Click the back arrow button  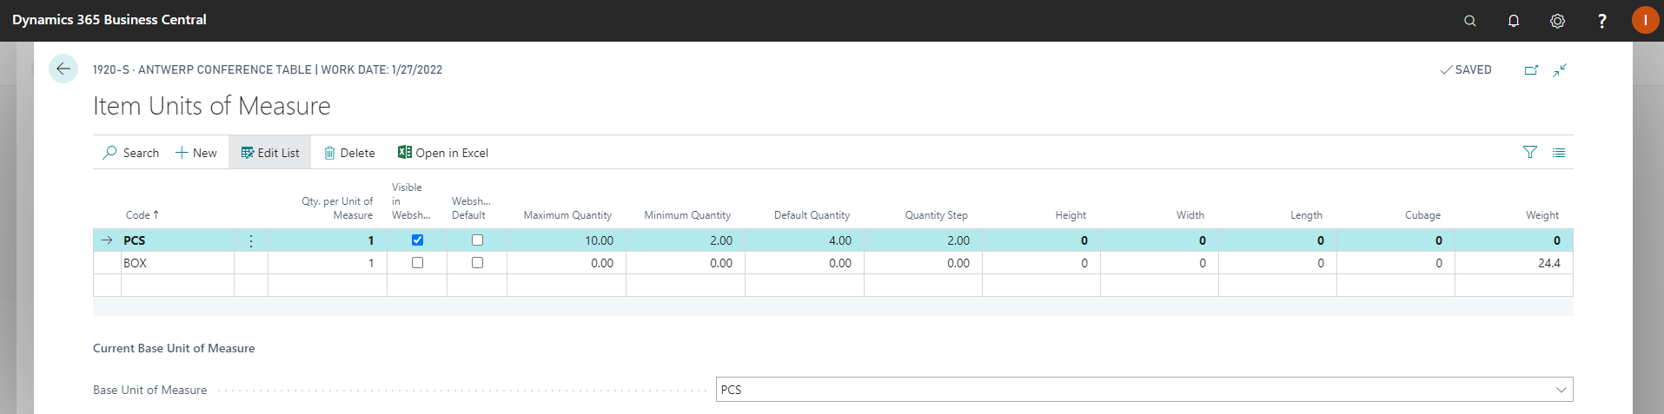coord(63,69)
